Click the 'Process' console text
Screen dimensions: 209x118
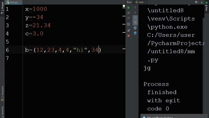coord(156,84)
